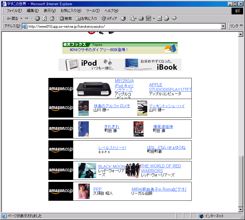
Task: Click the History toolbar icon
Action: (x=123, y=19)
